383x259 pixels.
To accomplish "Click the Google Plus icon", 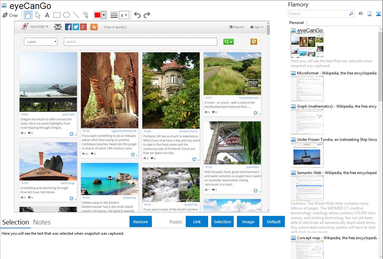I will pos(83,27).
